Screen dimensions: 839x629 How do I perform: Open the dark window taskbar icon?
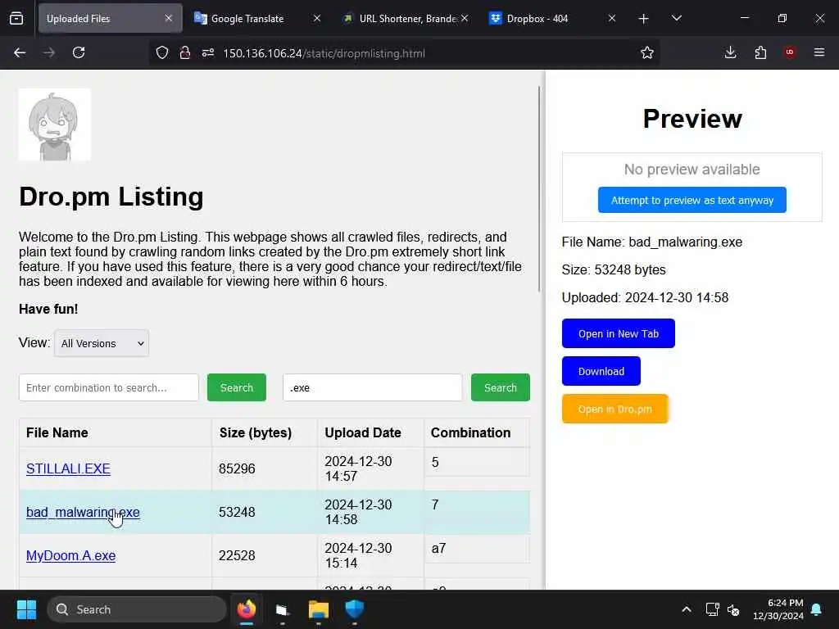(282, 609)
